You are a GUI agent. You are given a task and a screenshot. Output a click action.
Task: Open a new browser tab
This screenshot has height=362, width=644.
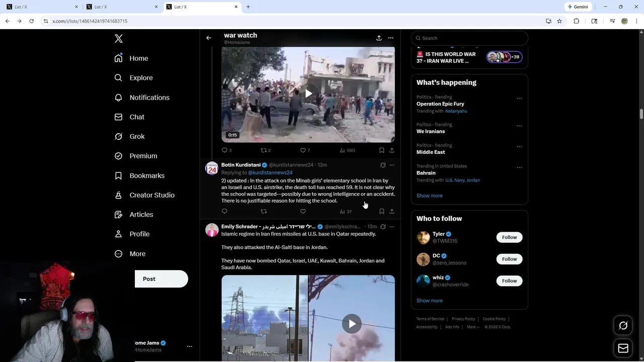(248, 7)
